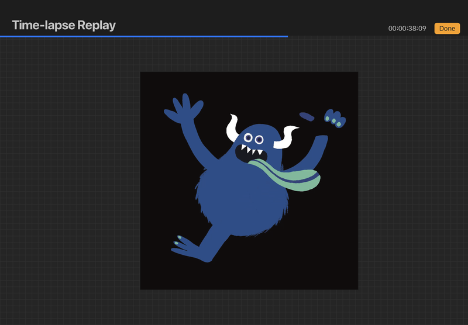This screenshot has height=325, width=468.
Task: Click the small floating blue stroke near the paw
Action: point(307,116)
